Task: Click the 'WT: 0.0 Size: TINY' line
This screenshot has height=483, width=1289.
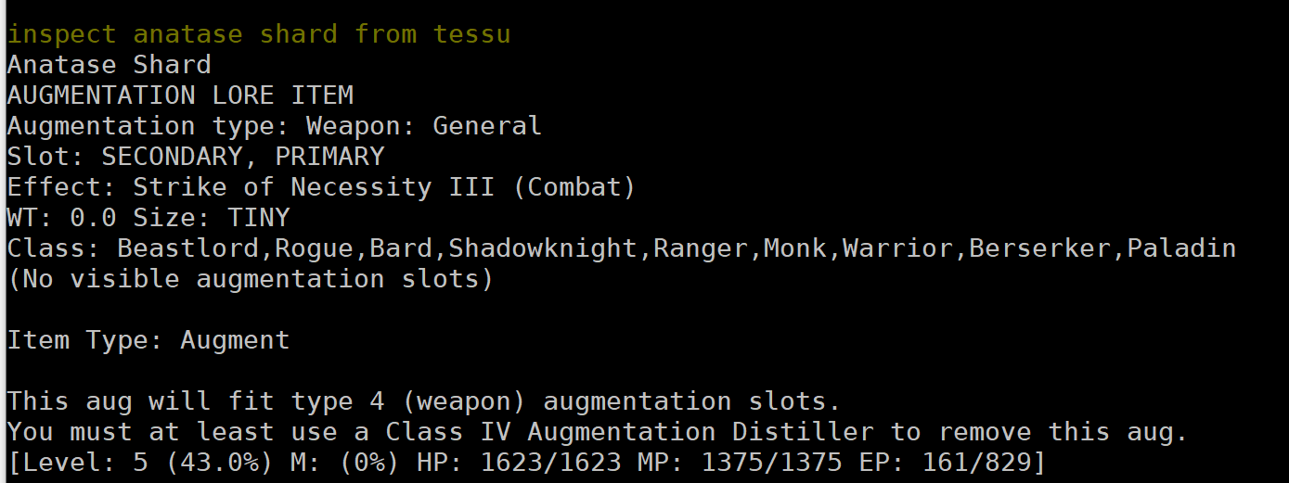Action: tap(148, 219)
